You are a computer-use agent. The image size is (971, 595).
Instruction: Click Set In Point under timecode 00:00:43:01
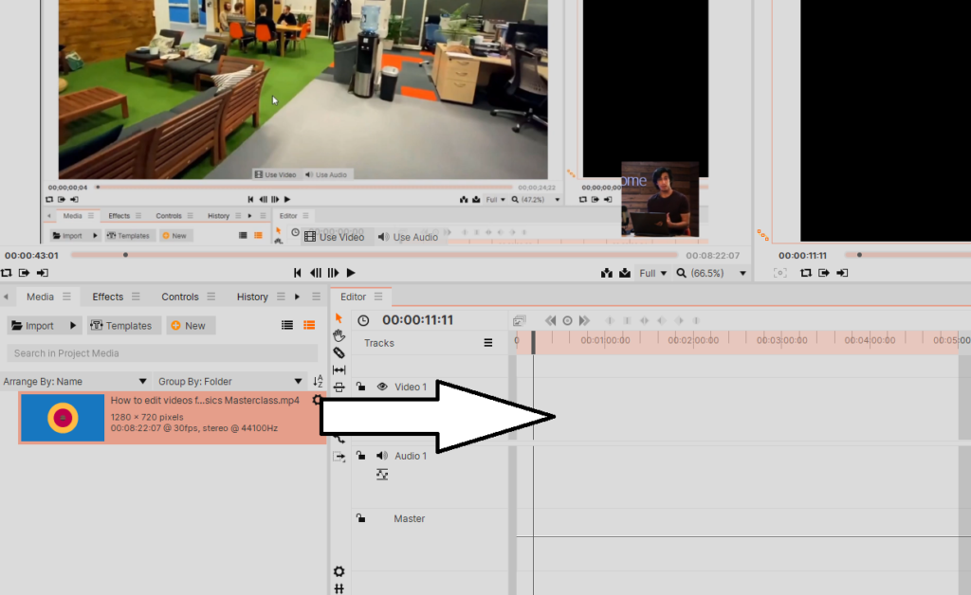point(24,273)
